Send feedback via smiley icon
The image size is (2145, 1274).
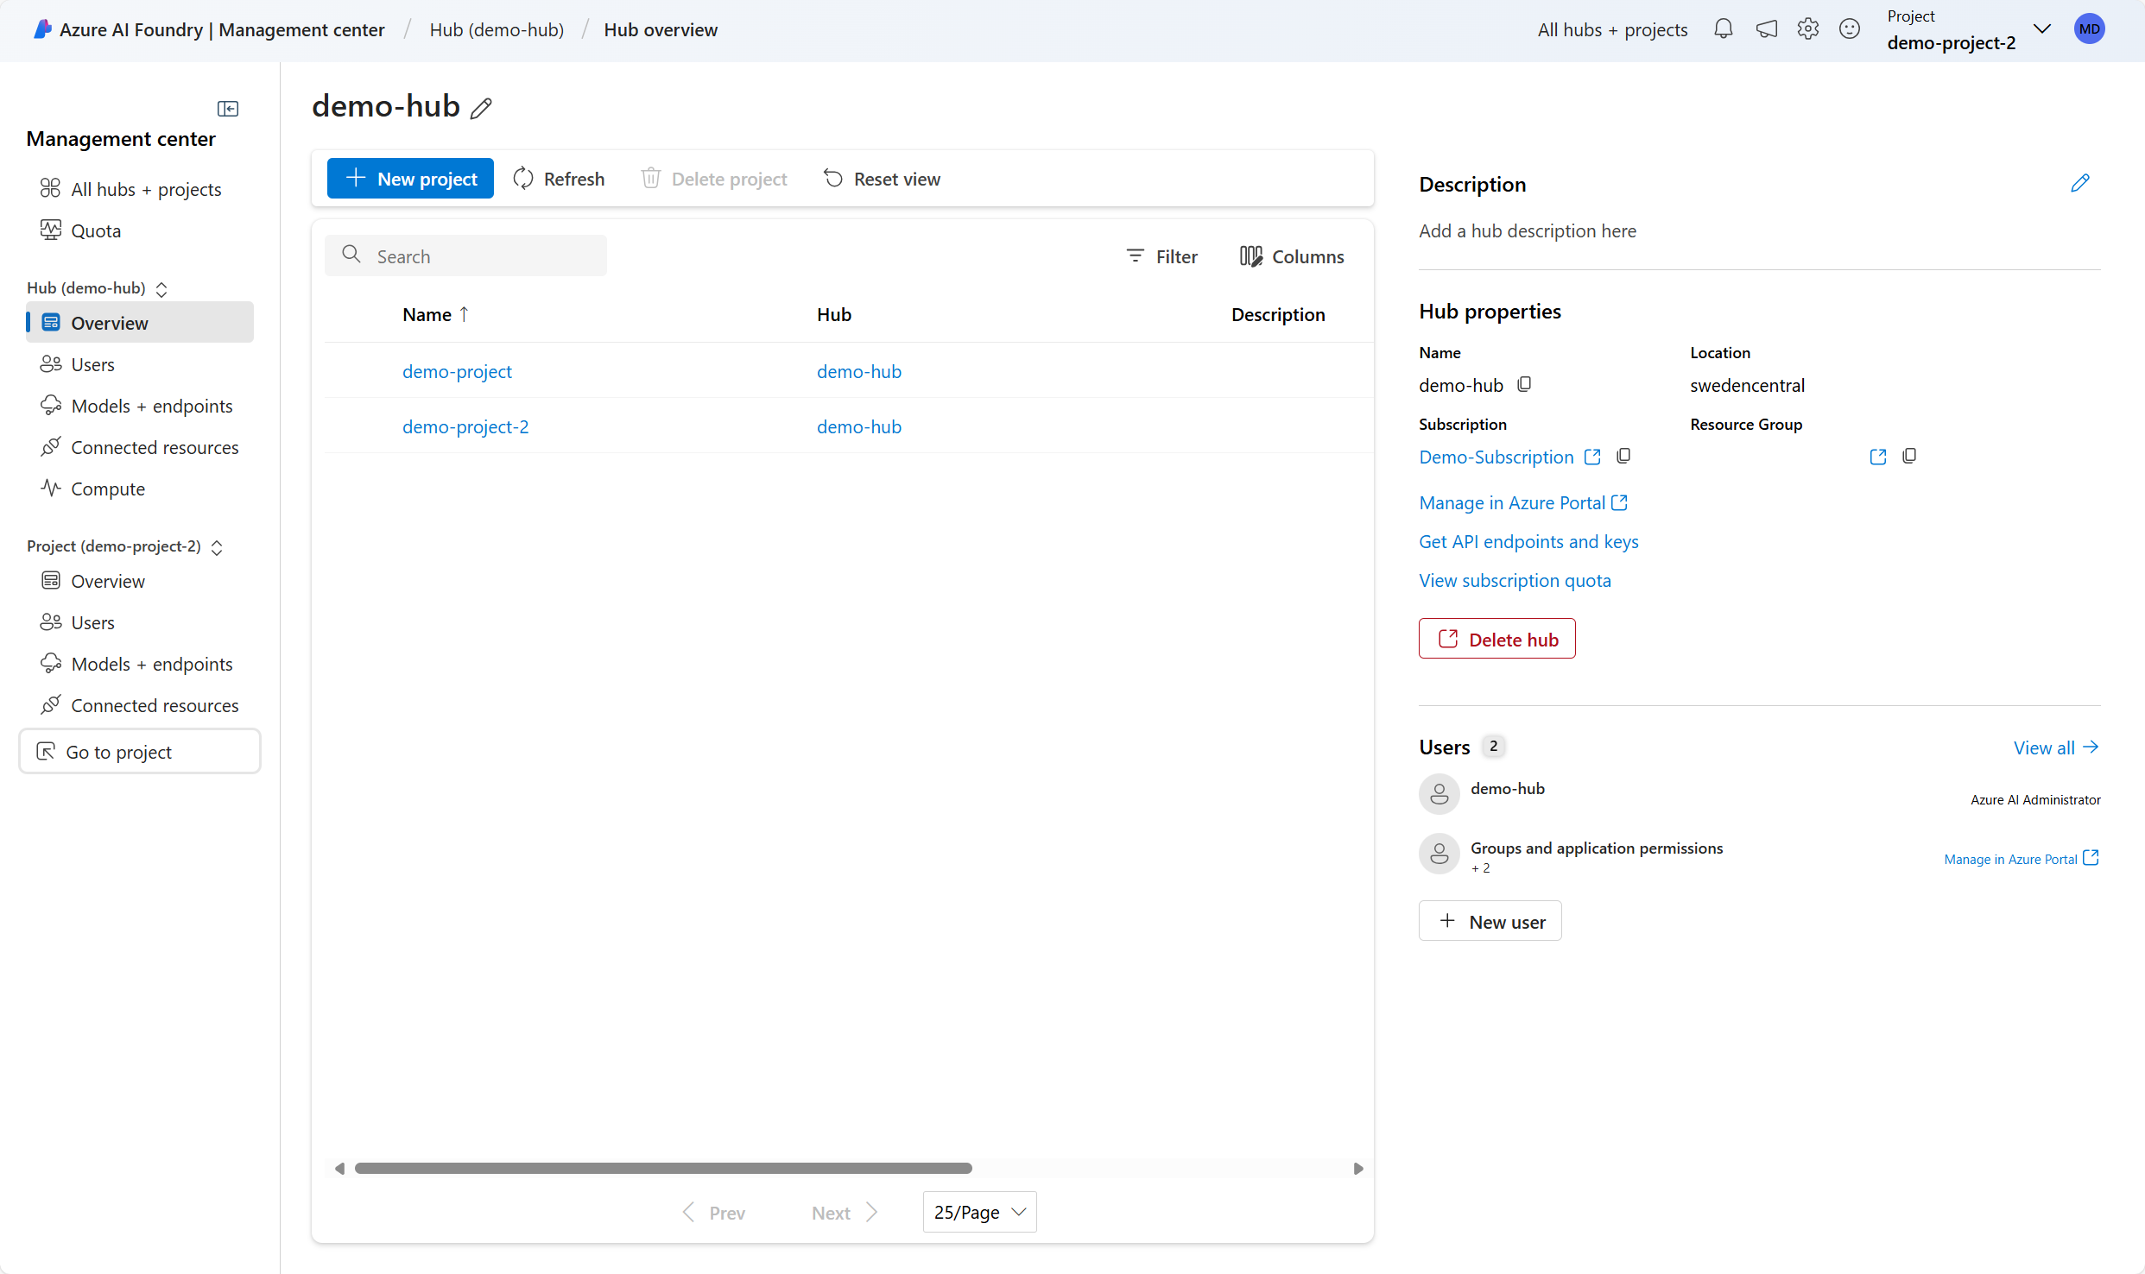click(1850, 29)
